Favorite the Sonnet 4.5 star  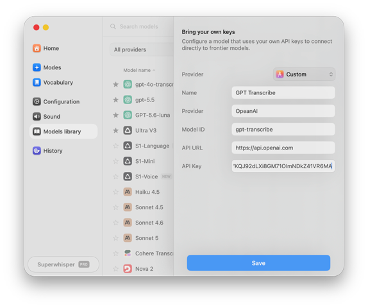(x=115, y=207)
